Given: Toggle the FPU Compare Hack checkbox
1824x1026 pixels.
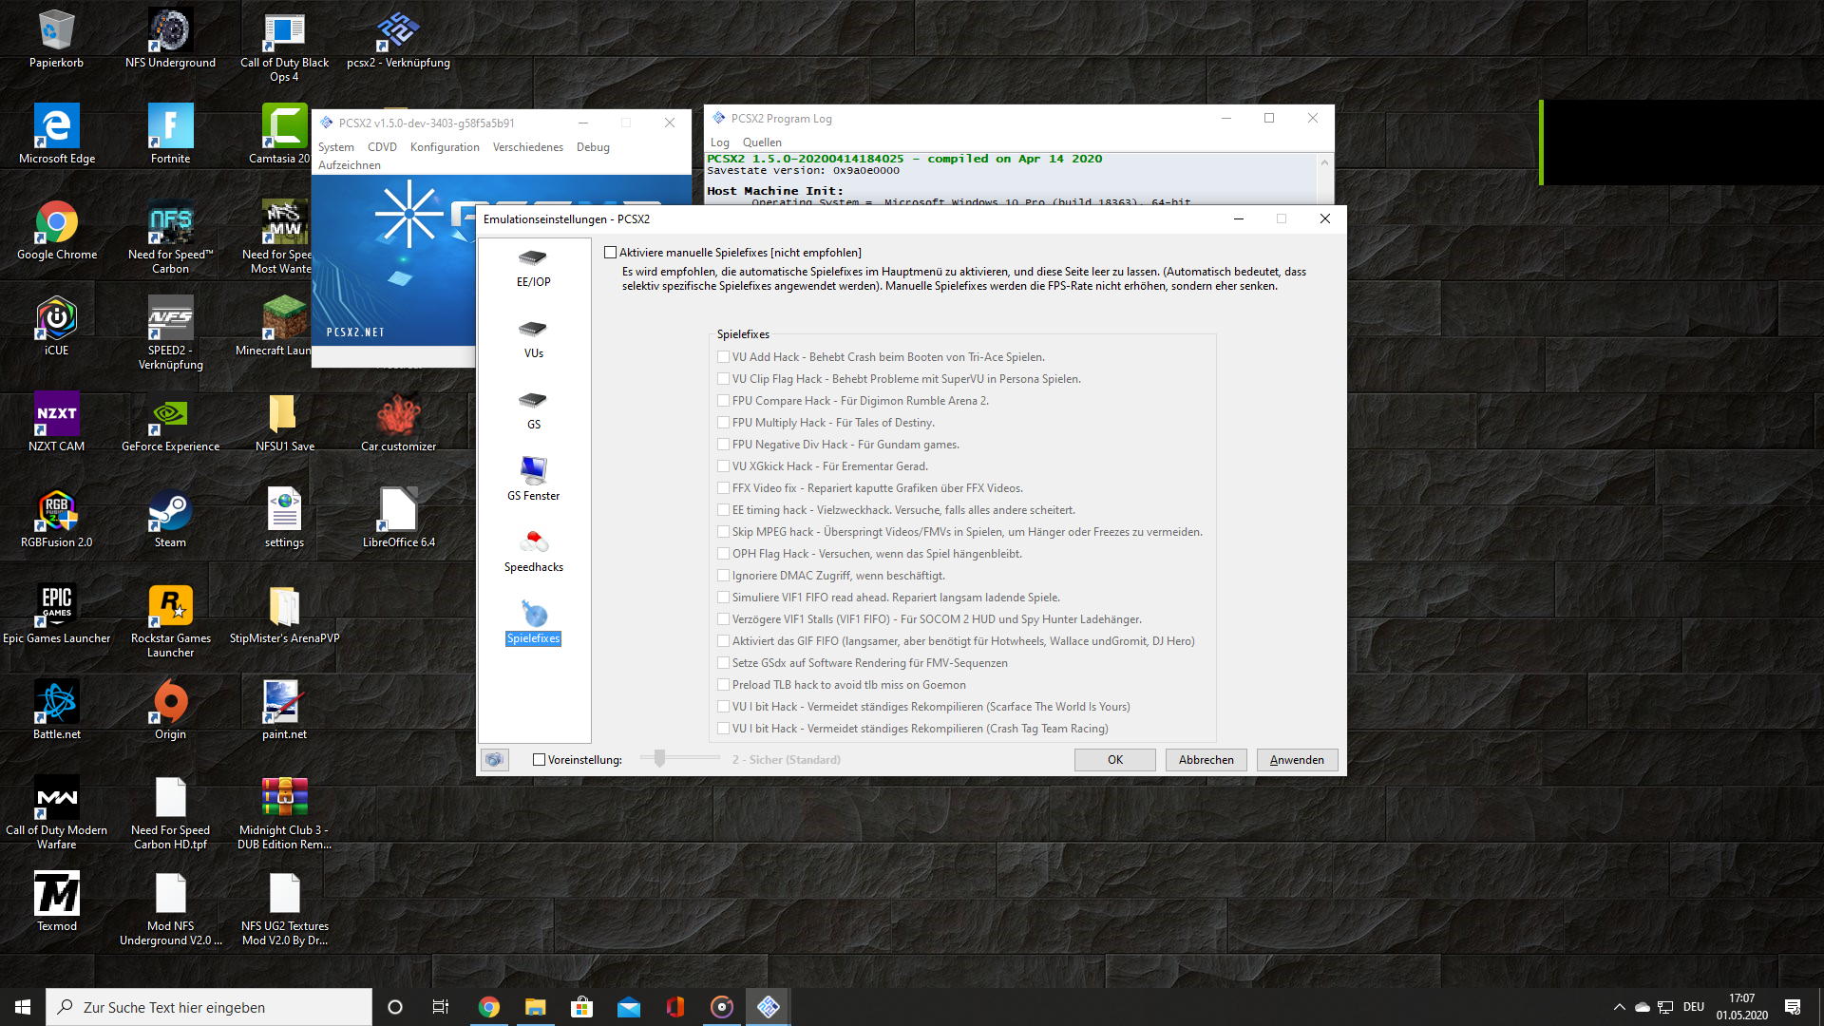Looking at the screenshot, I should (723, 401).
